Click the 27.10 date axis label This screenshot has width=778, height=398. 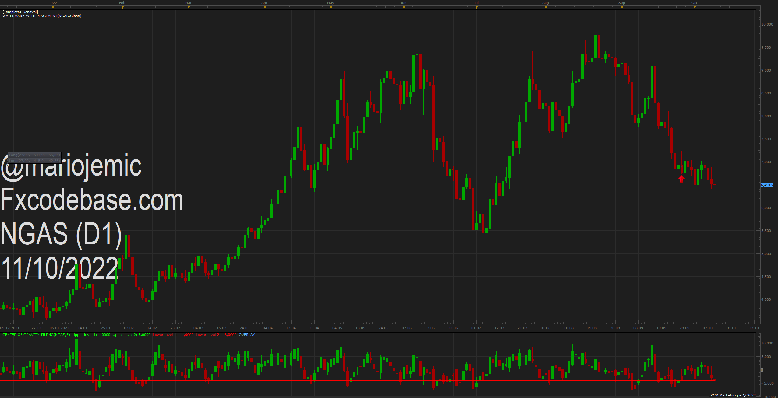tap(754, 328)
